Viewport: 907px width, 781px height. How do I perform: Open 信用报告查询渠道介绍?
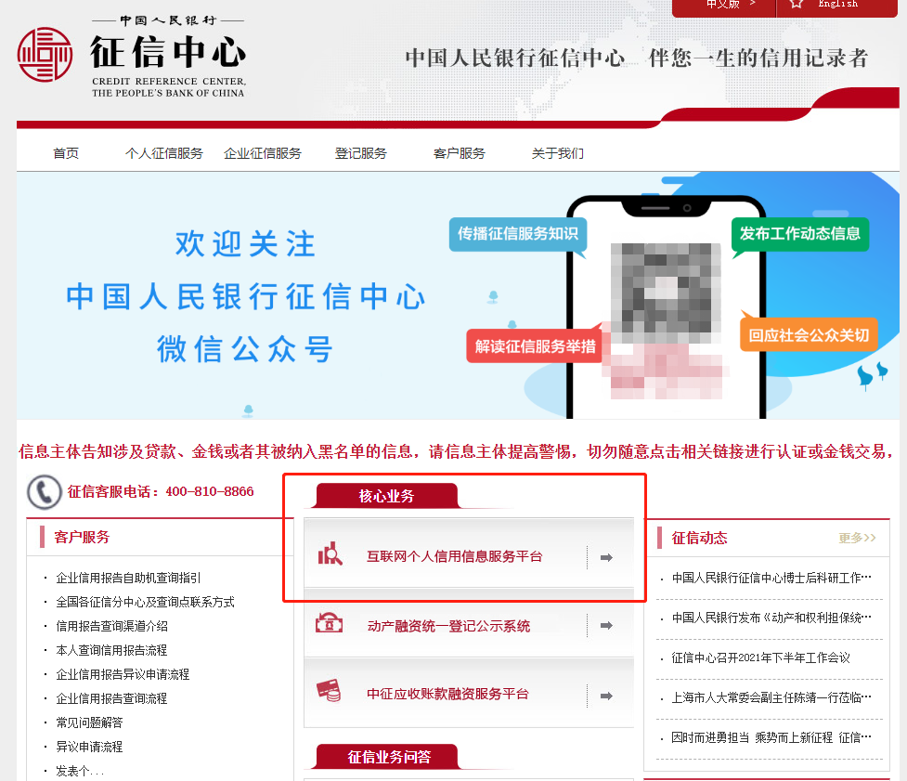pos(111,627)
